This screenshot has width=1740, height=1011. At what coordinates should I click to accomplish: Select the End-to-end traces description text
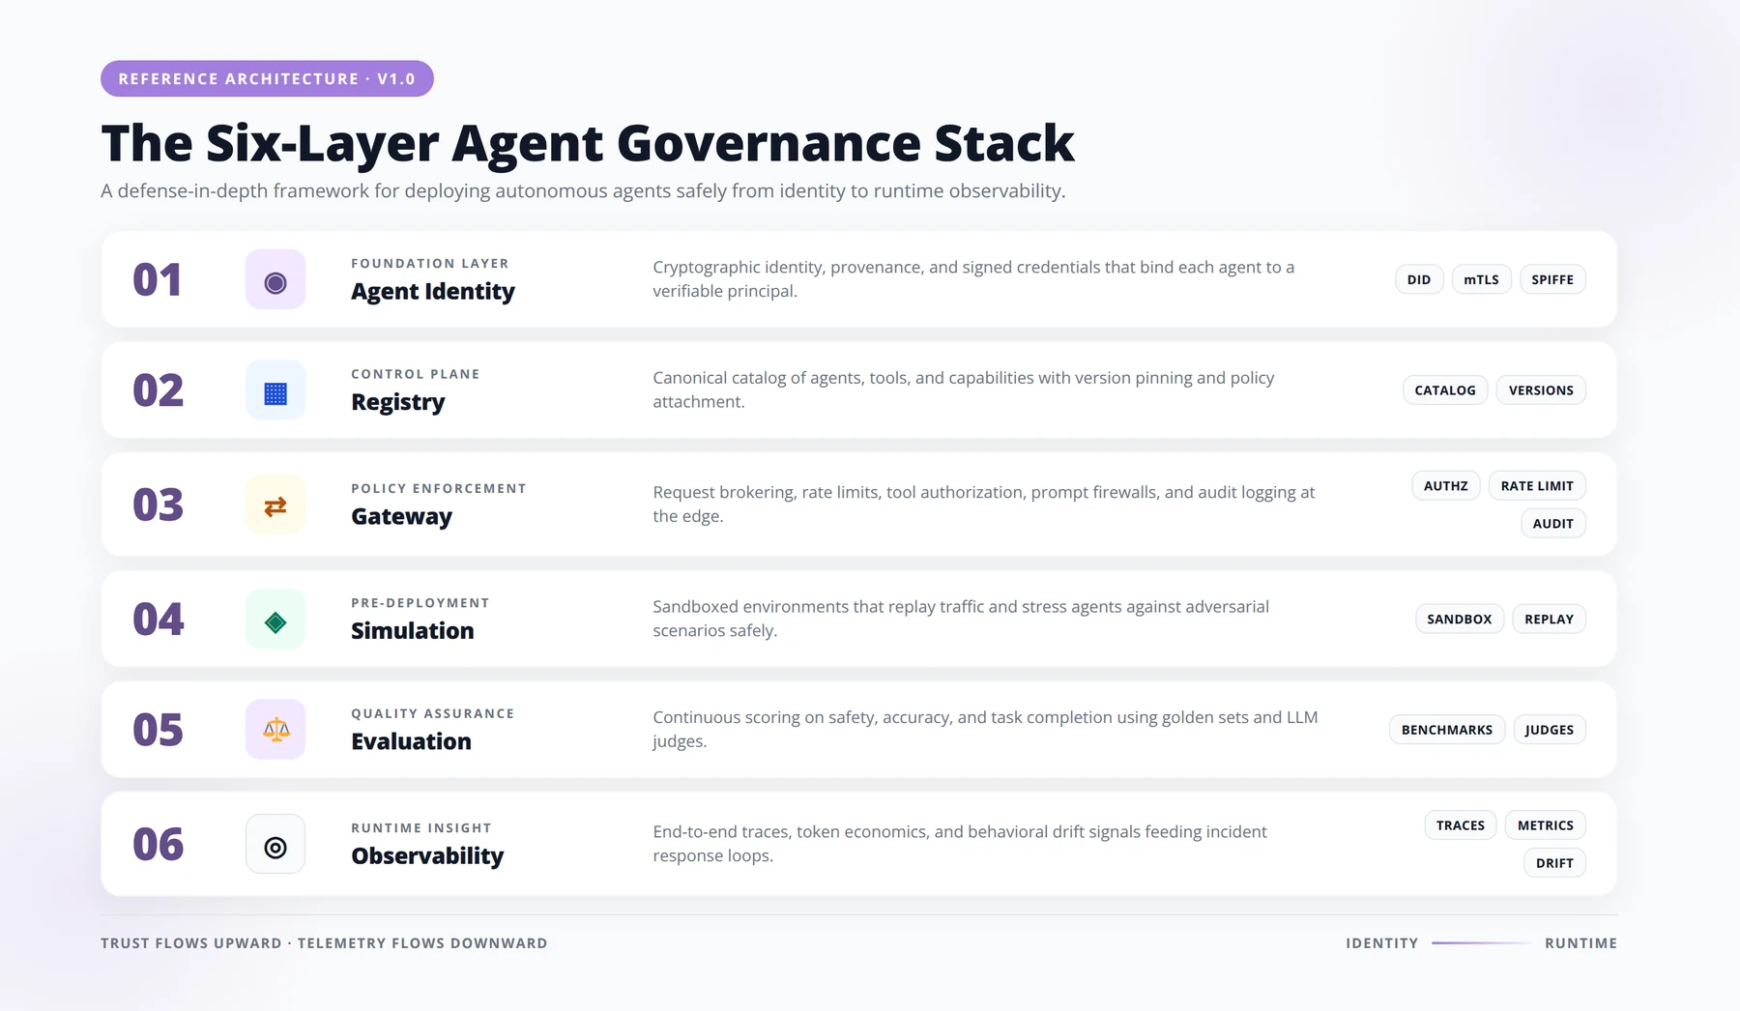[x=960, y=844]
